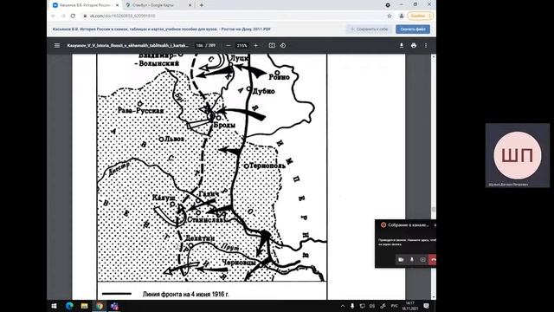Image resolution: width=554 pixels, height=312 pixels.
Task: Click the PDF page number field
Action: pos(200,46)
